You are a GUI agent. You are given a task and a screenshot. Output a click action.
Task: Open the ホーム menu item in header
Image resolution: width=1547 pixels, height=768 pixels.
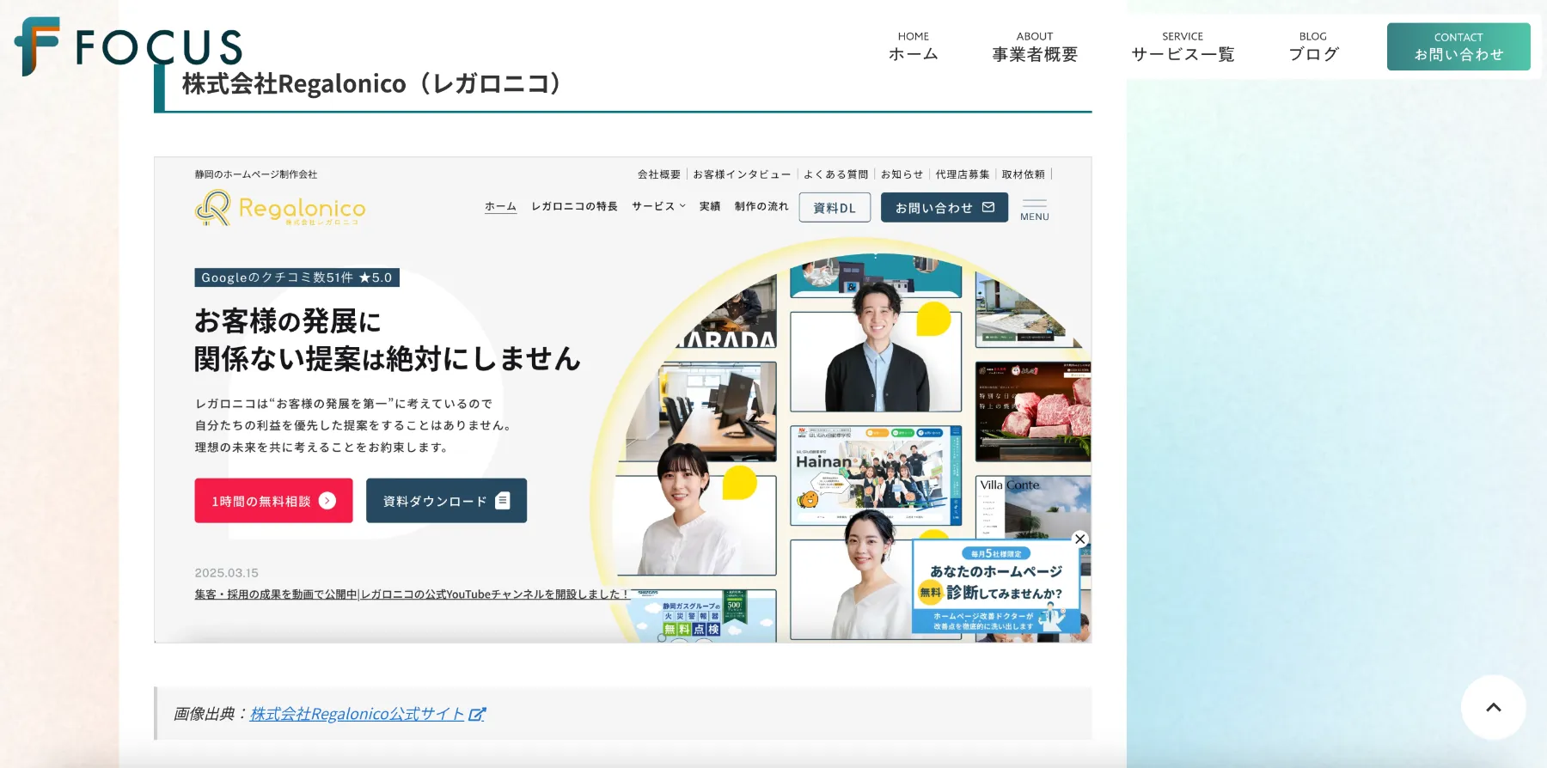coord(913,46)
